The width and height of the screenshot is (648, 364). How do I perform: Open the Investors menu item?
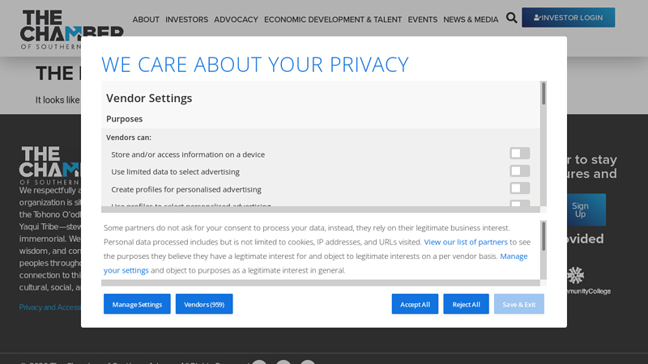(x=186, y=19)
